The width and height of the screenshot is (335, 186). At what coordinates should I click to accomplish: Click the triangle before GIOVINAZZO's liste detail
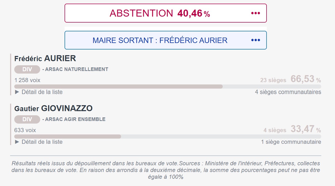[16, 142]
